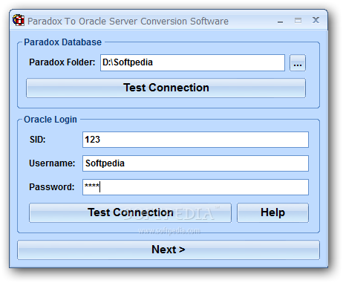Test Connection for Oracle Login
The width and height of the screenshot is (343, 283).
[130, 212]
